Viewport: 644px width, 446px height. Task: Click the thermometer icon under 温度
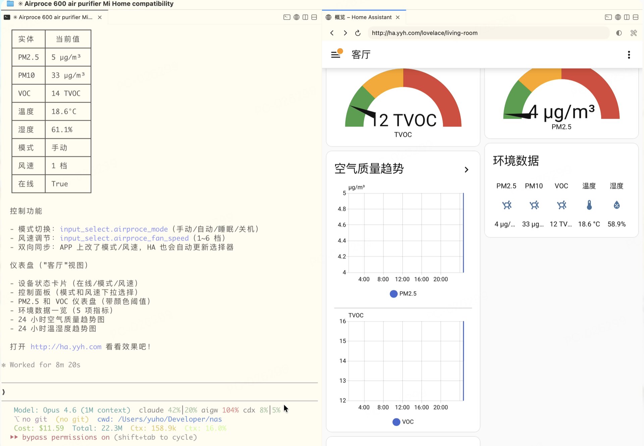pos(589,205)
